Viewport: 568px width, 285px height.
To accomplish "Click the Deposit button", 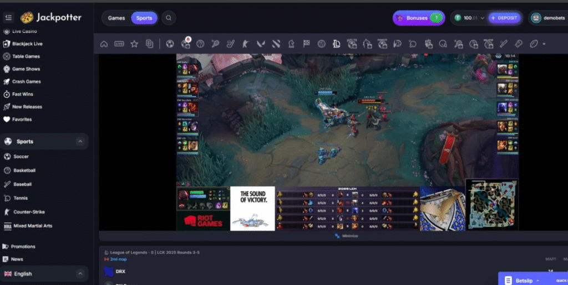I will point(504,18).
